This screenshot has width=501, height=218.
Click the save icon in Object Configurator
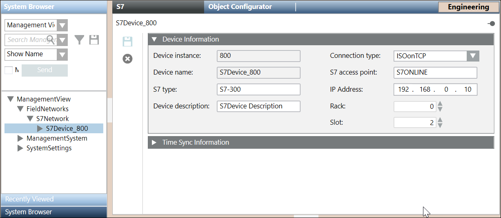127,41
